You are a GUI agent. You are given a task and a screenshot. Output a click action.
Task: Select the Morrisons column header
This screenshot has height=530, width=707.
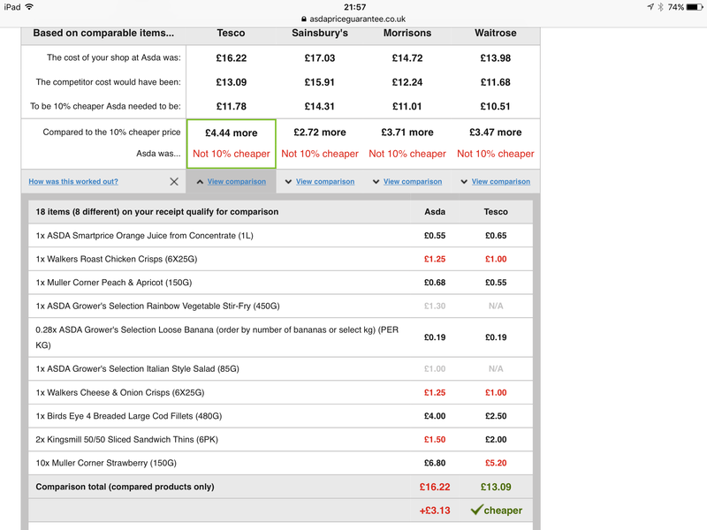407,33
